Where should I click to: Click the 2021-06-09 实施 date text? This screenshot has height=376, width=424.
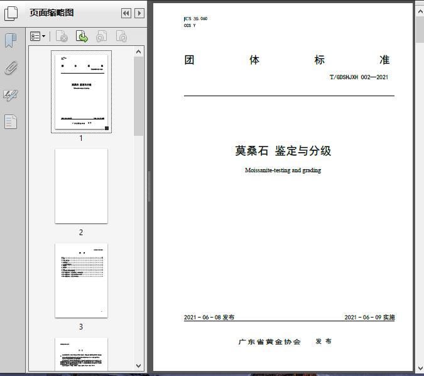click(x=369, y=318)
